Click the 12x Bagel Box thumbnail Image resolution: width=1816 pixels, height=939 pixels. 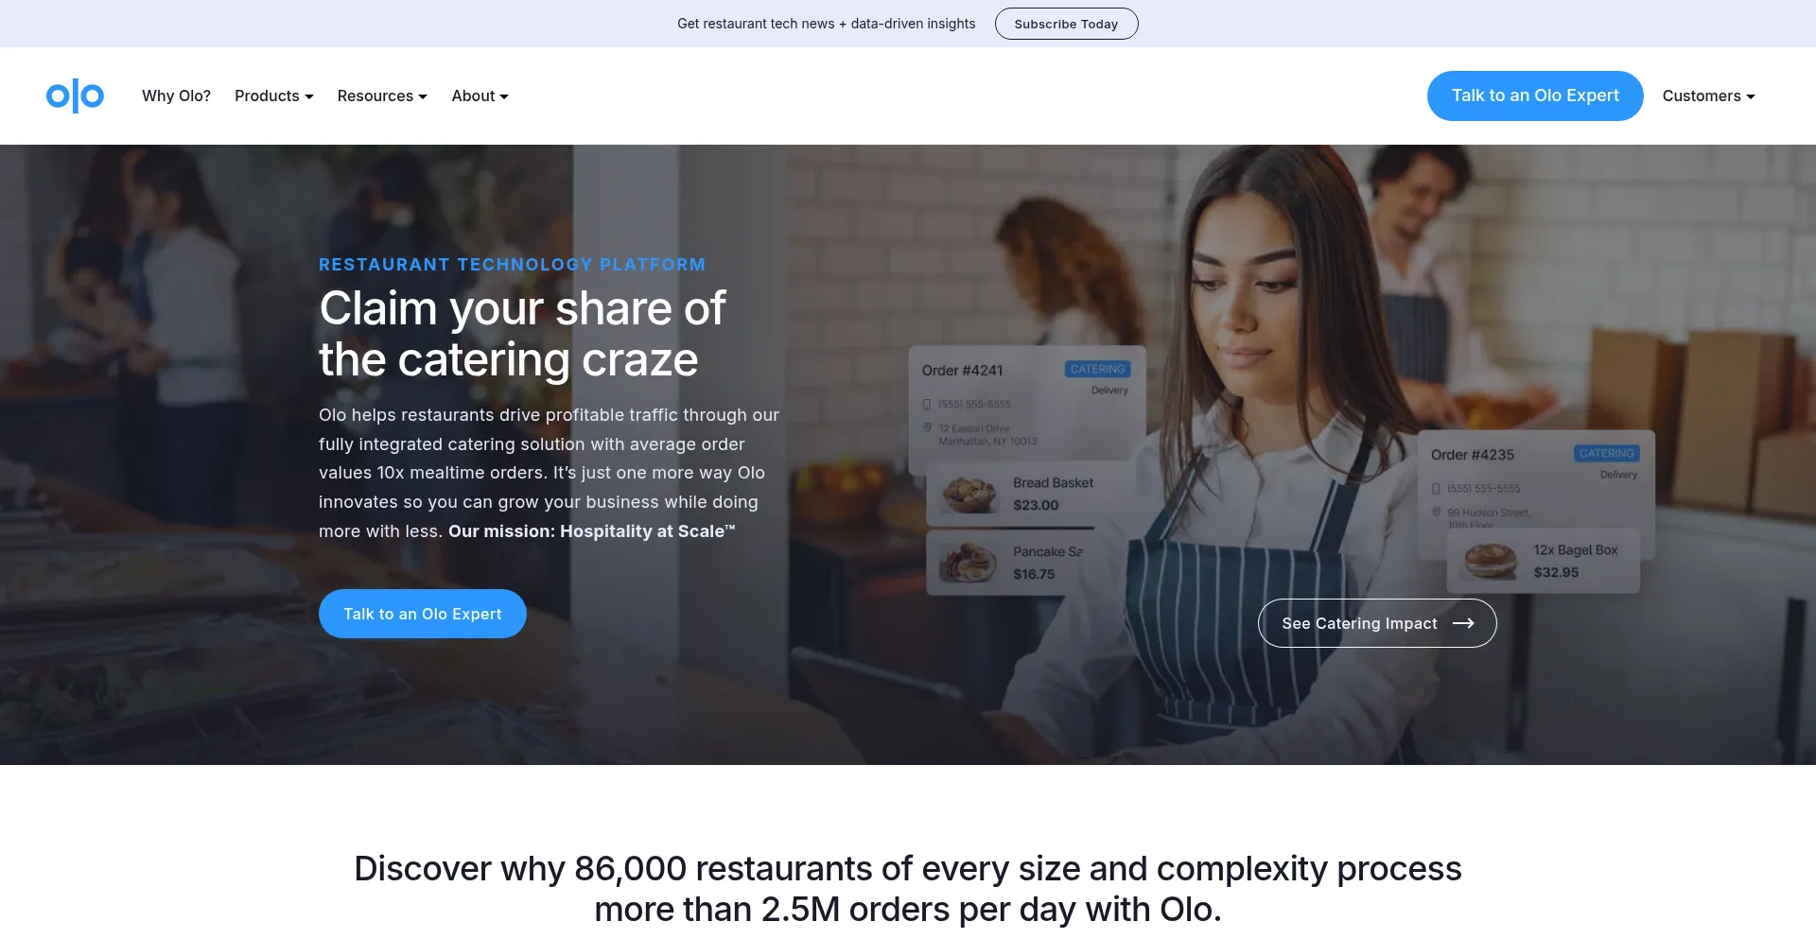[1491, 561]
